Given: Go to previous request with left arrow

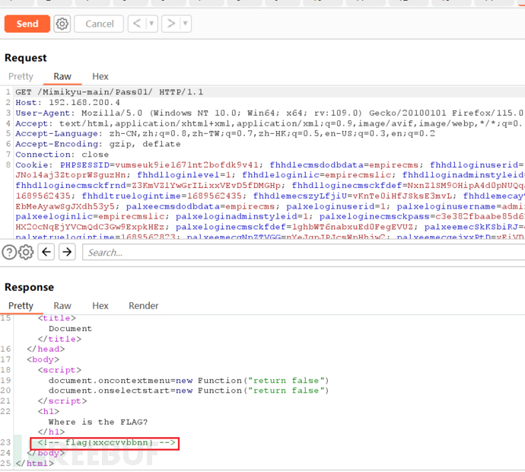Looking at the screenshot, I should [137, 24].
